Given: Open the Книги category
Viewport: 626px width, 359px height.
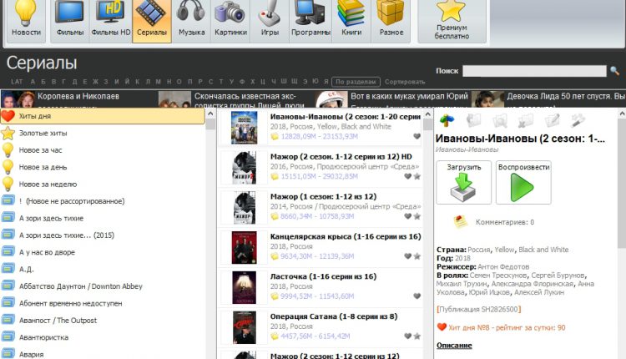Looking at the screenshot, I should (x=351, y=21).
